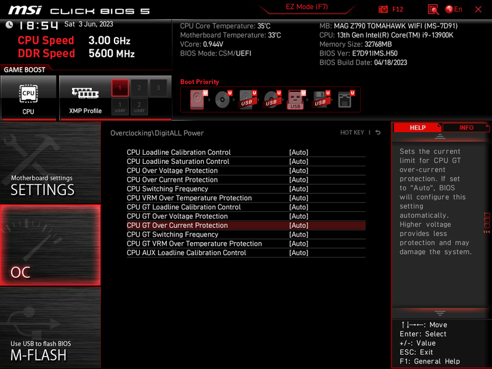Open the BIOS search magnifier icon
The width and height of the screenshot is (492, 369).
click(x=433, y=9)
